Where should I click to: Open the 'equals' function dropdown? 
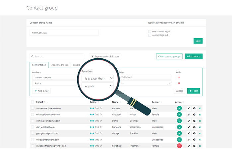[97, 86]
